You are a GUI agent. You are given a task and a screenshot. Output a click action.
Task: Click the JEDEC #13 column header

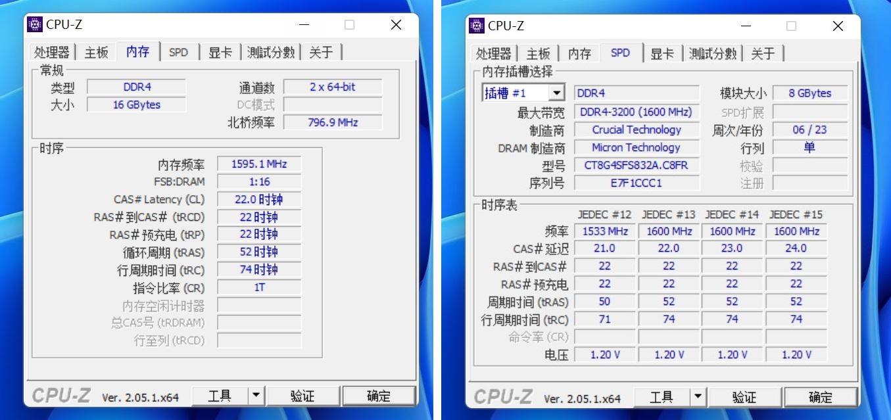669,214
